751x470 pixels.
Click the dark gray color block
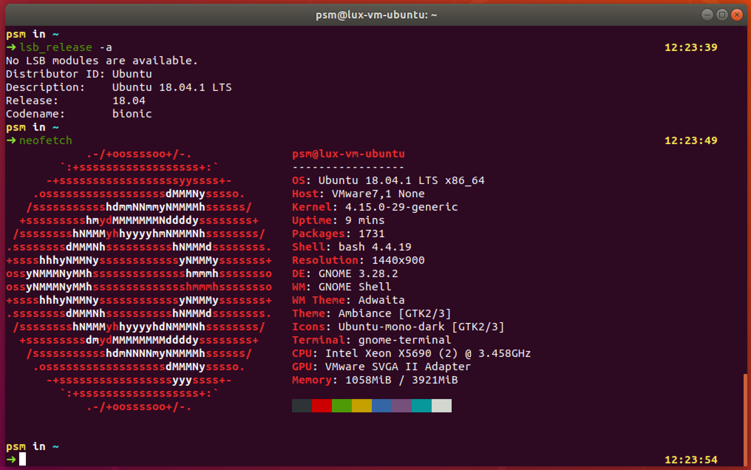click(302, 406)
